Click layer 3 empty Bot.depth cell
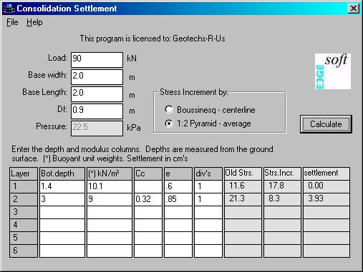The width and height of the screenshot is (363, 272). tap(62, 212)
